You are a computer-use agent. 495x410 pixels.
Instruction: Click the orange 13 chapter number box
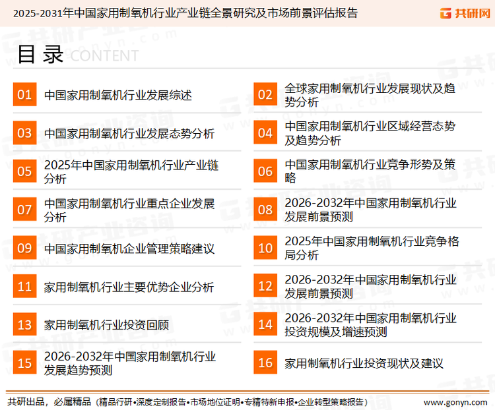click(24, 324)
